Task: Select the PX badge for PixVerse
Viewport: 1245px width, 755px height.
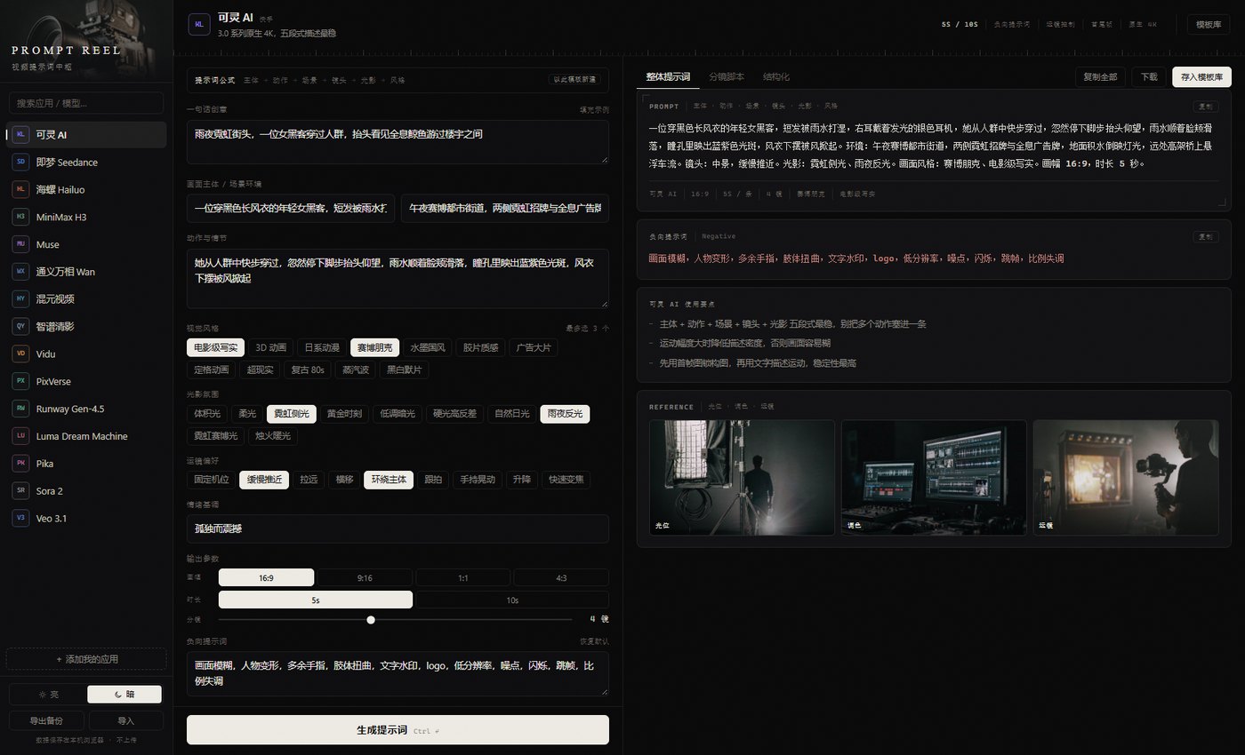Action: [20, 381]
